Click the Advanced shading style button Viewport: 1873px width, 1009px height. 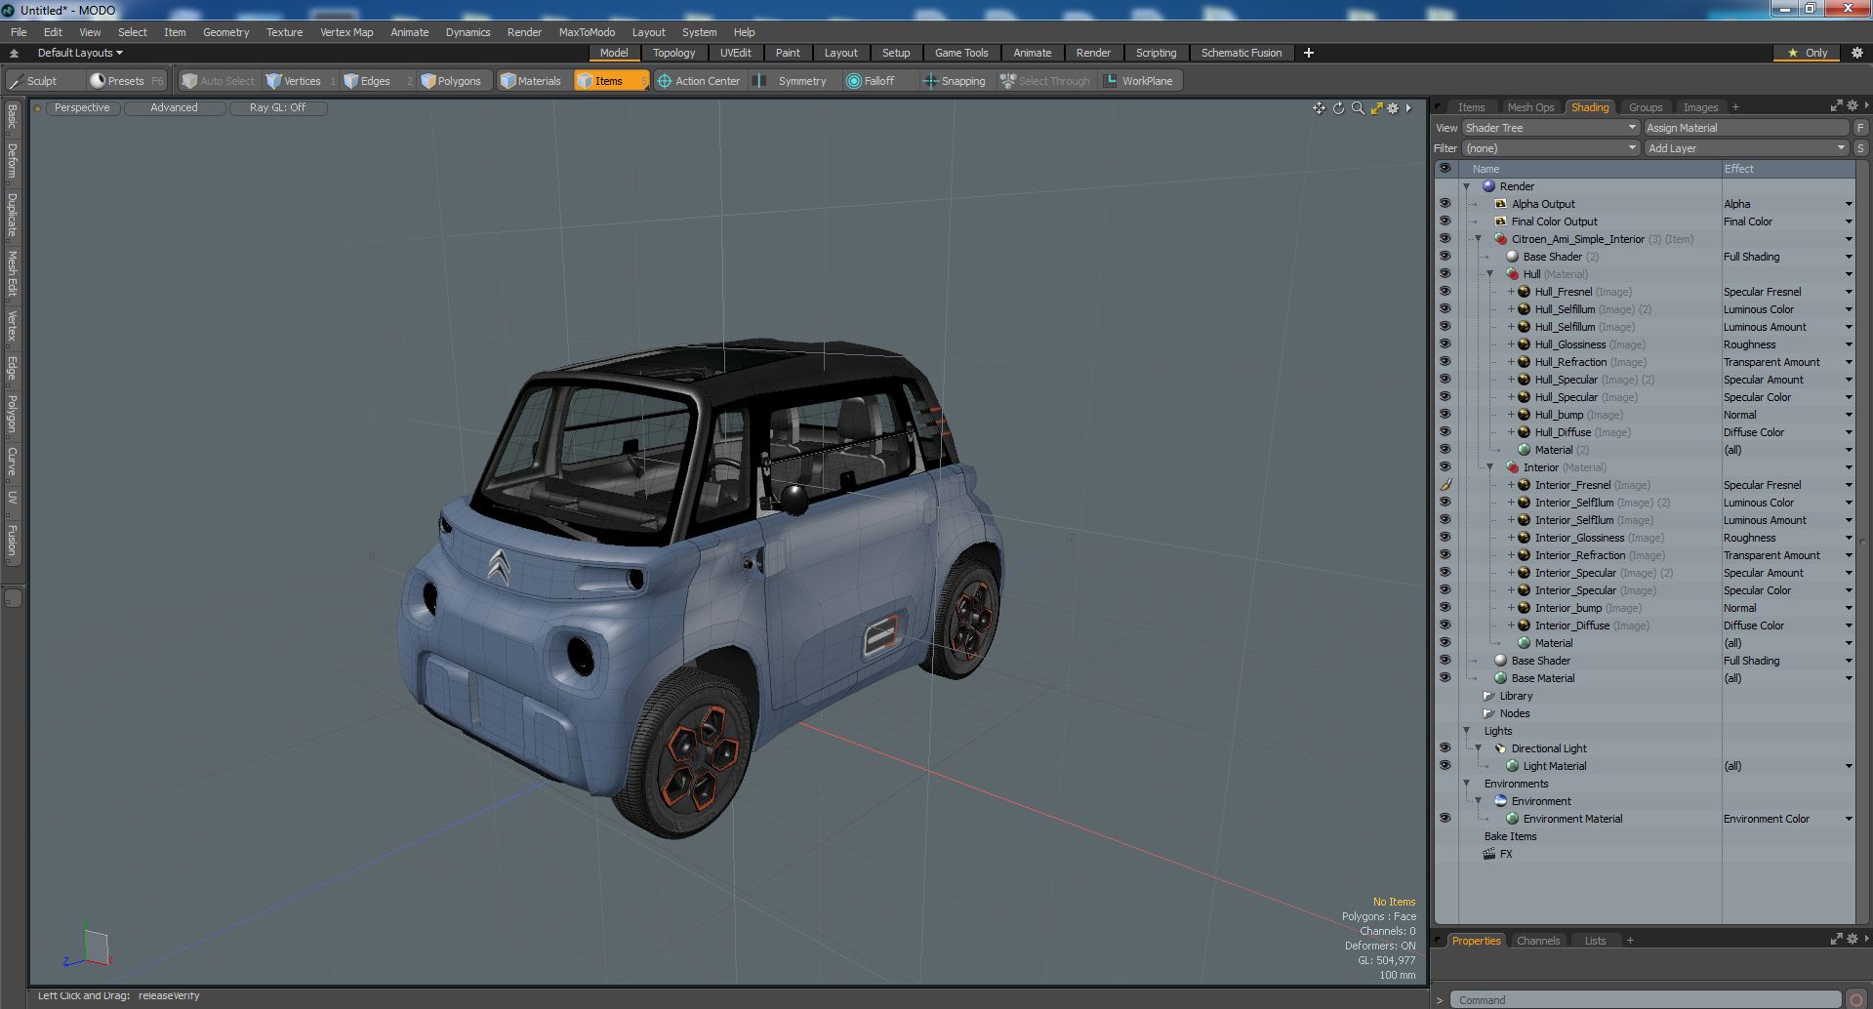174,108
